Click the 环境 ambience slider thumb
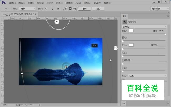Screen dimensions: 171x107 (123, 71)
